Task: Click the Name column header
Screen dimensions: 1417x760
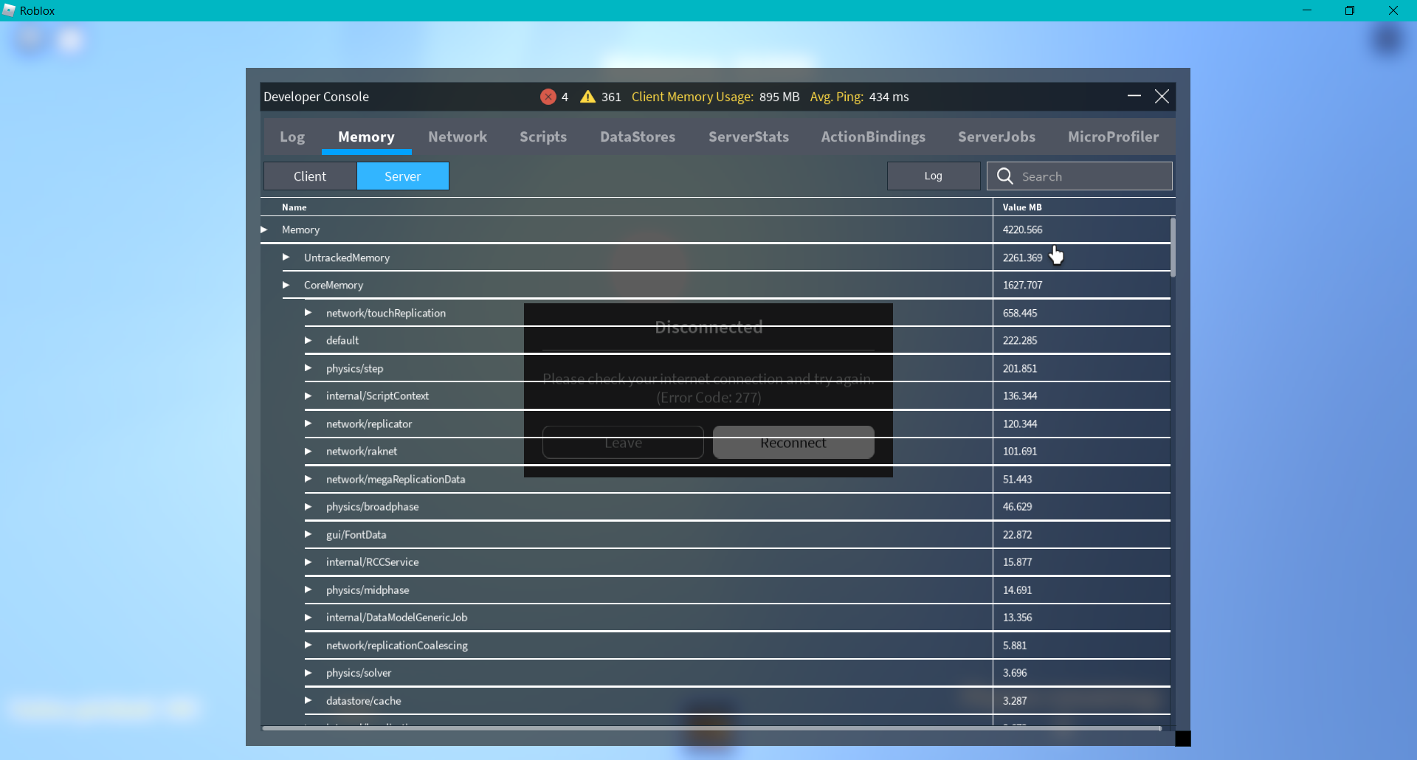Action: click(x=294, y=207)
